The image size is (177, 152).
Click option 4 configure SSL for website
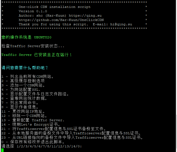pyautogui.click(x=21, y=90)
